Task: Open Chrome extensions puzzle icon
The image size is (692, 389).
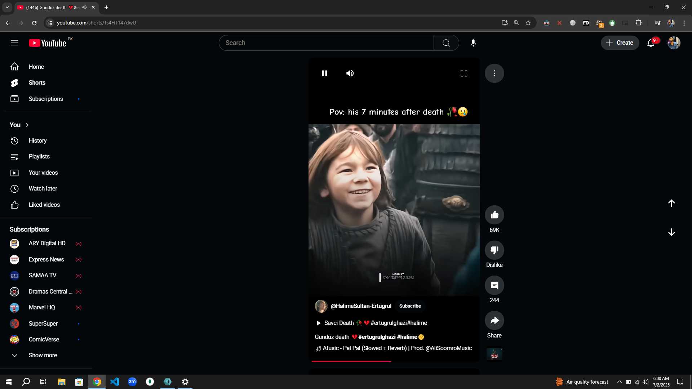Action: (x=638, y=23)
